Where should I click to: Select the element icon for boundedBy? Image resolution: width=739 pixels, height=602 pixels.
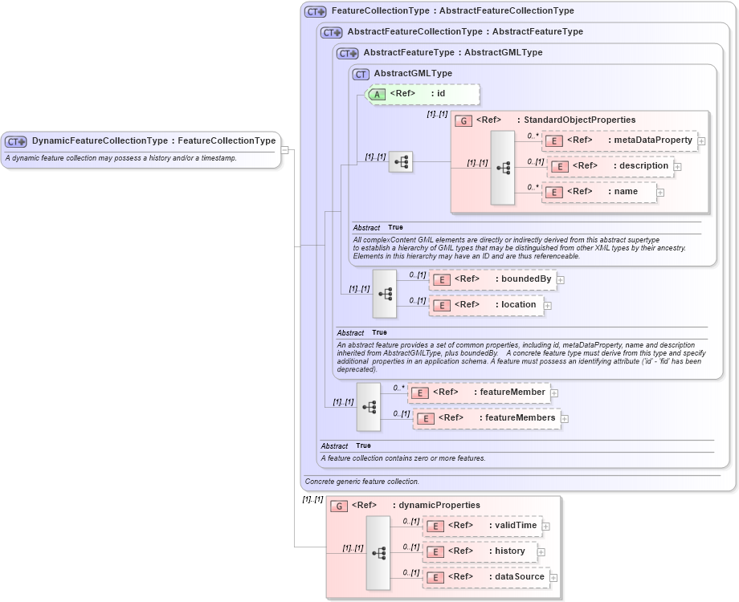[440, 279]
